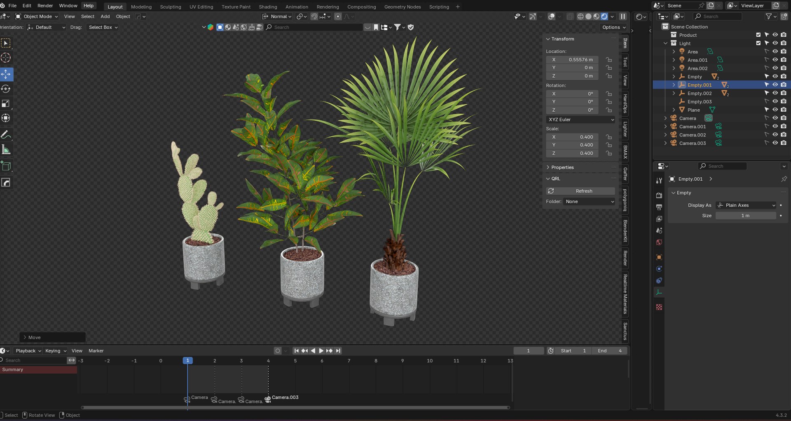791x421 pixels.
Task: Open the Normal transform orientation dropdown
Action: point(277,16)
